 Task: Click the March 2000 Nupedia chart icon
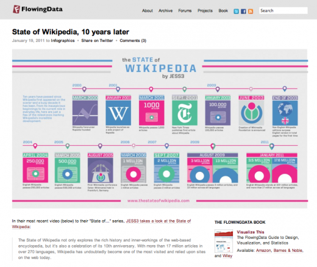point(85,113)
